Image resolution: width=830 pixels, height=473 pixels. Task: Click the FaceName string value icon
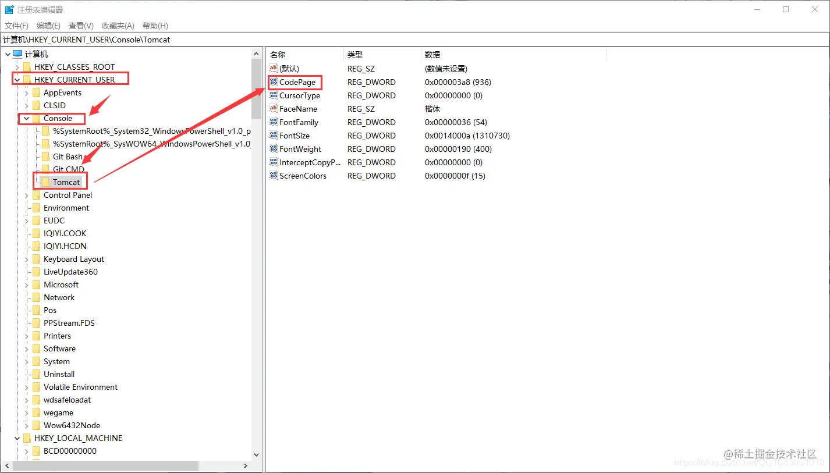[274, 109]
